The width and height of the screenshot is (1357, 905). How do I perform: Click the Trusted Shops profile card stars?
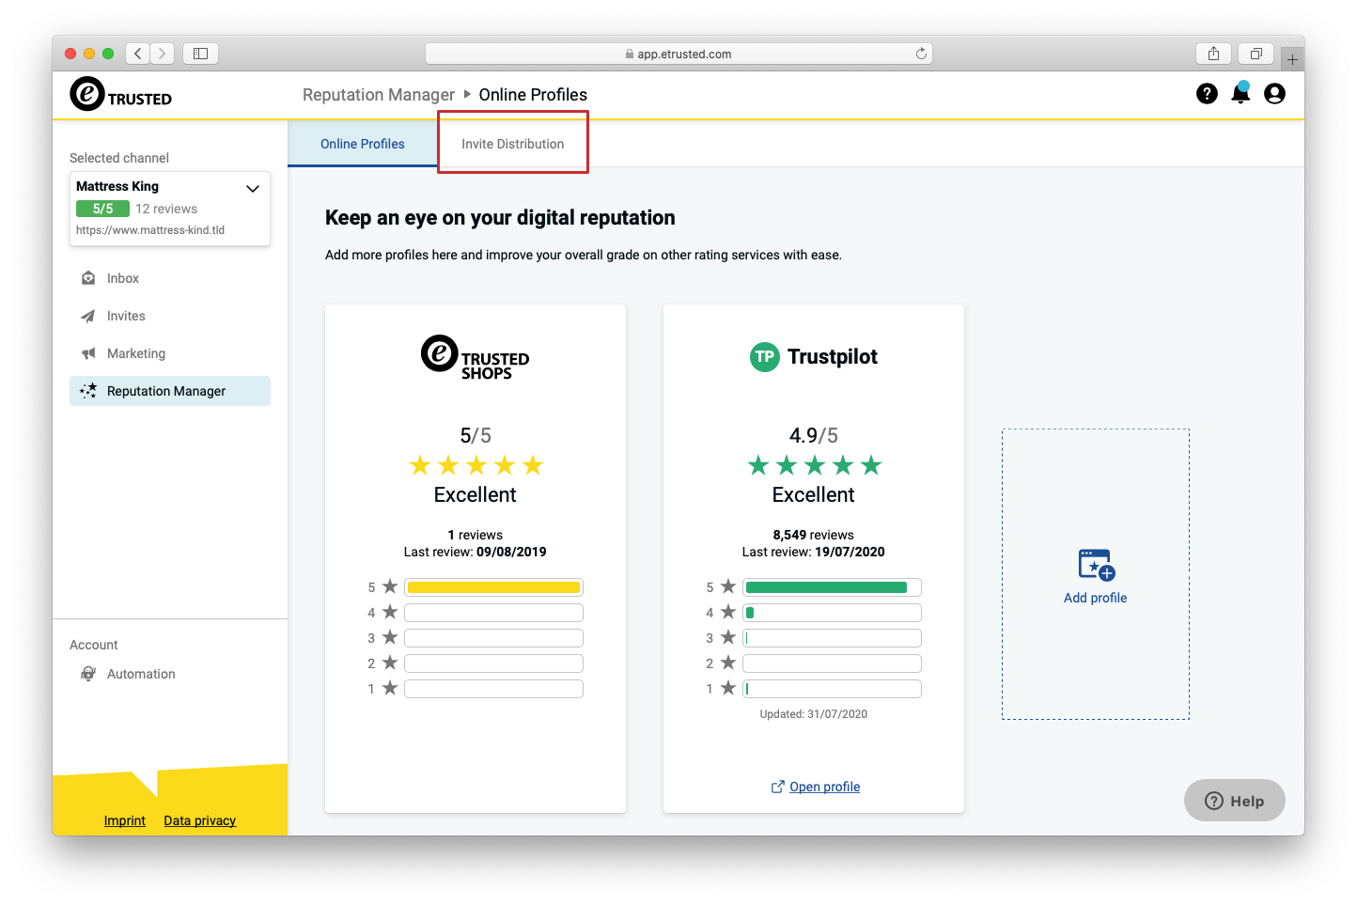(x=476, y=465)
